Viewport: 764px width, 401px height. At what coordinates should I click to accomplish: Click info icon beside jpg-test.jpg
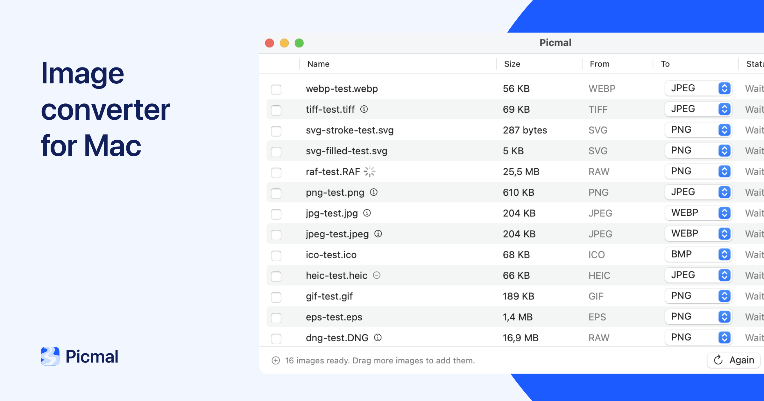coord(367,213)
